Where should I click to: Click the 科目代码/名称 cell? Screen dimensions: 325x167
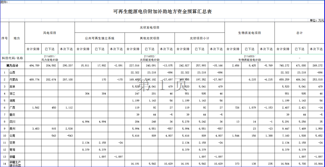click(12, 58)
